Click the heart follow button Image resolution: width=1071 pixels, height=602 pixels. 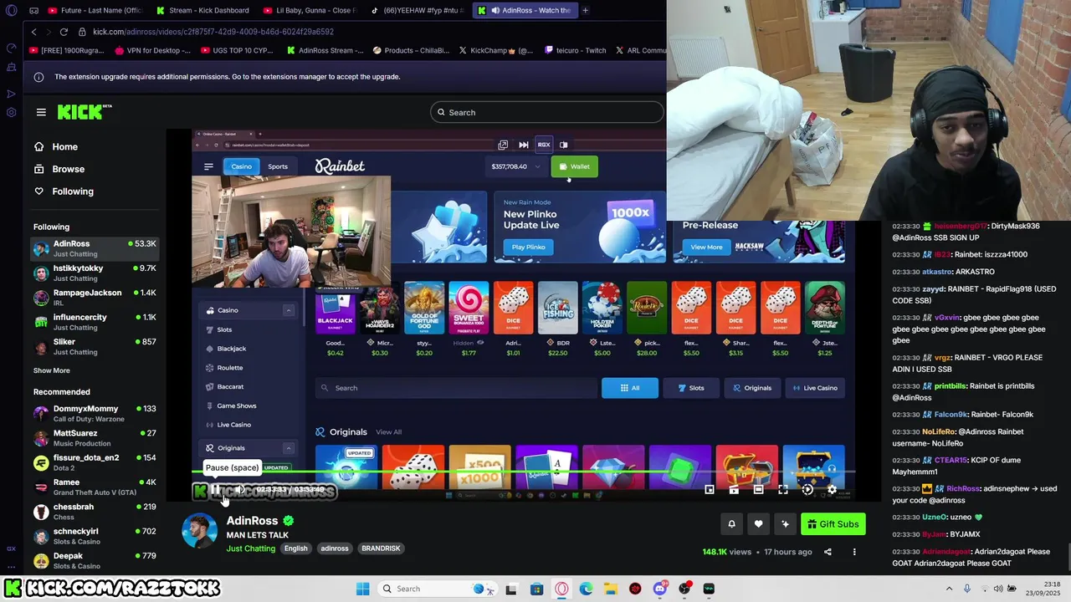pos(758,524)
